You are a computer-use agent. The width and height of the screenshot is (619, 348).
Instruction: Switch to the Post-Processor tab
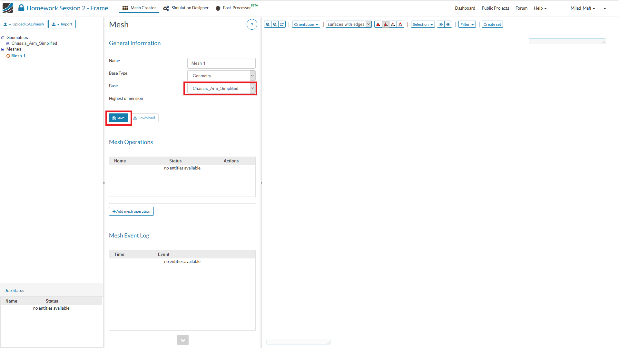tap(233, 8)
